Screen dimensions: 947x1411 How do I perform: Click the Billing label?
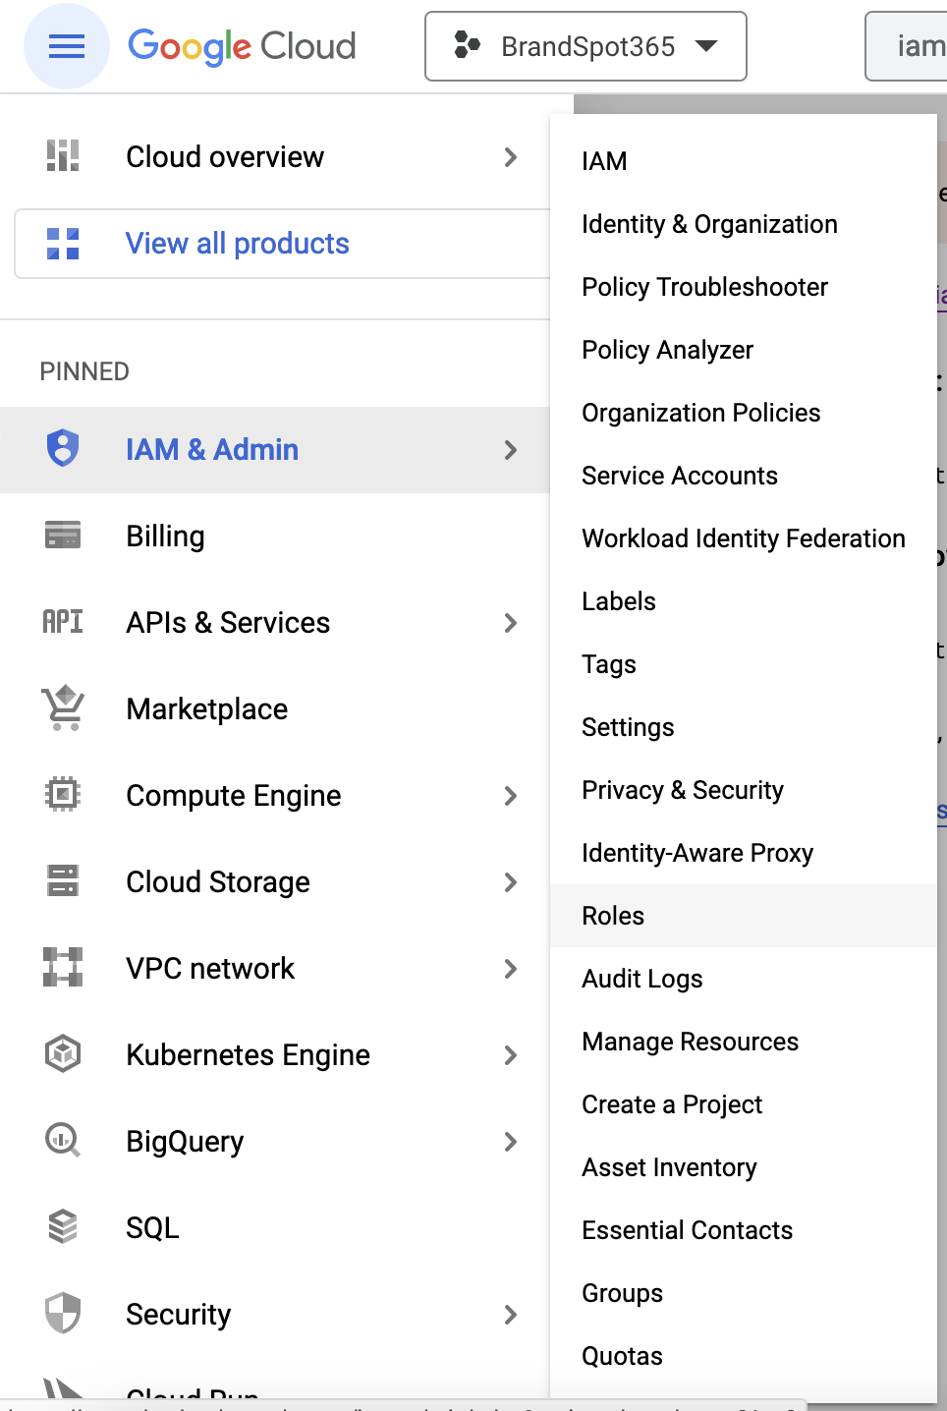[165, 536]
